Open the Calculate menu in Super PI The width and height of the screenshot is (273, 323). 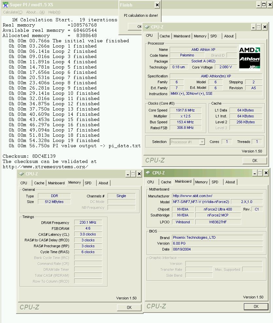[12, 12]
